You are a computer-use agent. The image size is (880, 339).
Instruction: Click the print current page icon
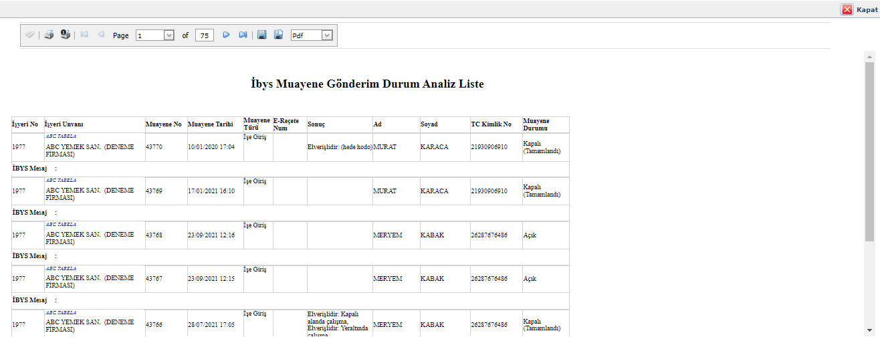click(x=66, y=35)
